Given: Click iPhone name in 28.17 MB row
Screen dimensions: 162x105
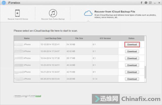Looking at the screenshot, I should (27, 58).
